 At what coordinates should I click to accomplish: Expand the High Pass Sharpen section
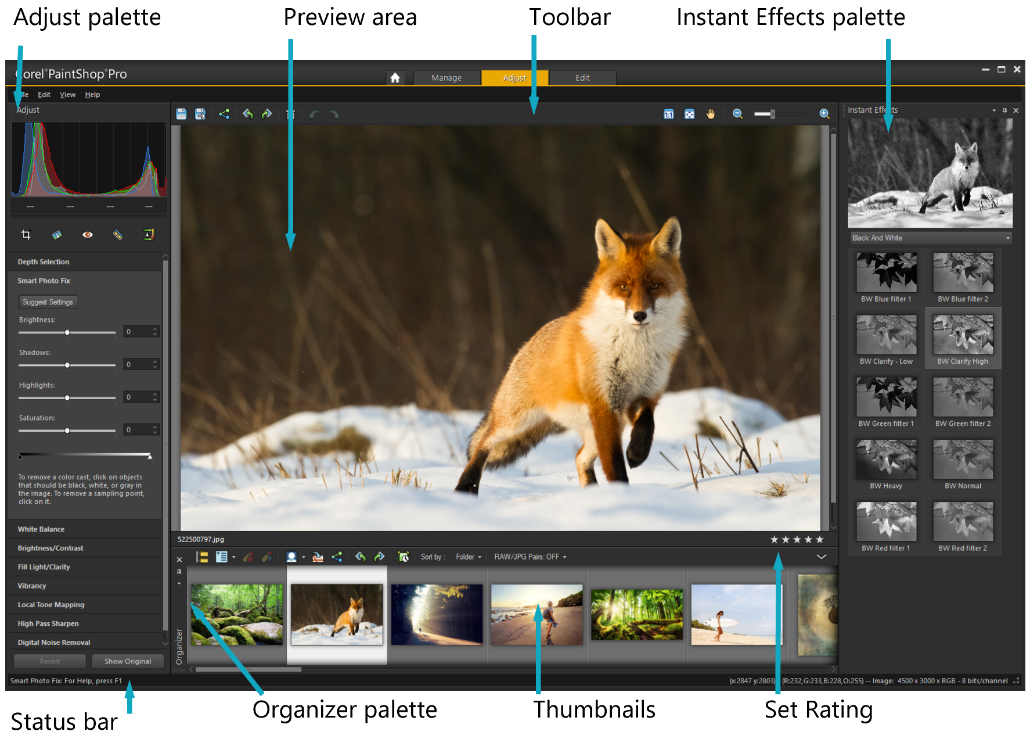[85, 623]
